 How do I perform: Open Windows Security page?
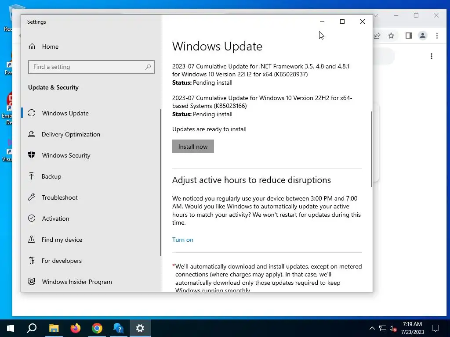tap(66, 155)
